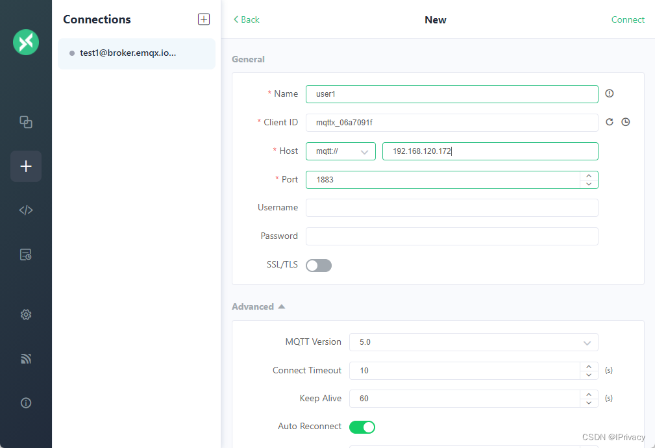This screenshot has height=448, width=655.
Task: Click the Connect button
Action: click(628, 19)
